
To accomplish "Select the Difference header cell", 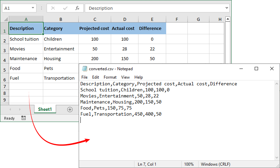I will tap(152, 28).
